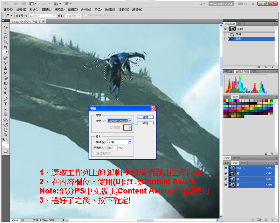Select the Healing Brush tool
Viewport: 280px width, 223px height.
point(6,58)
